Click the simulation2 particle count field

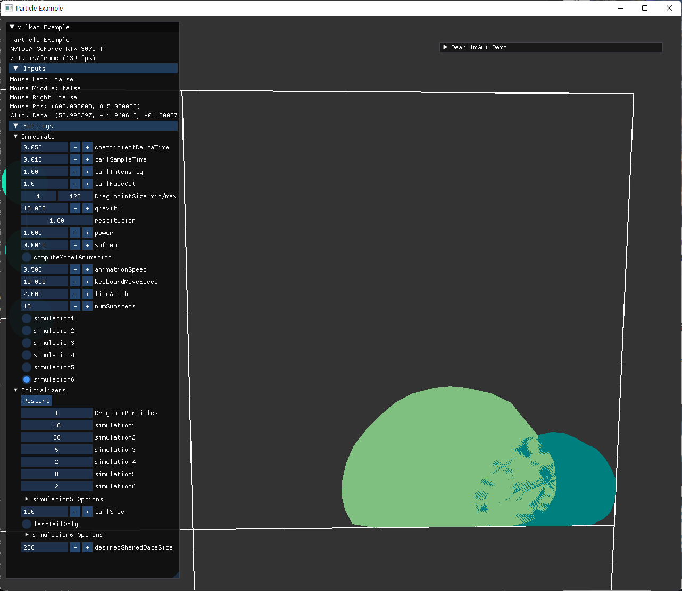point(57,437)
